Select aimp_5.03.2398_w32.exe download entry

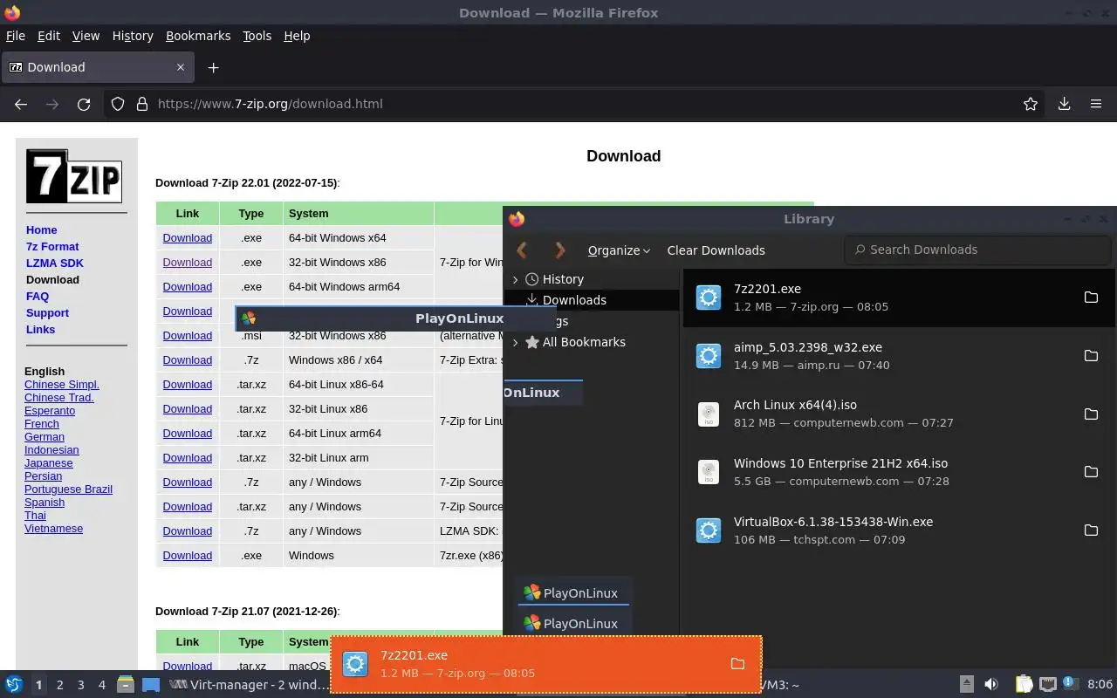[899, 356]
